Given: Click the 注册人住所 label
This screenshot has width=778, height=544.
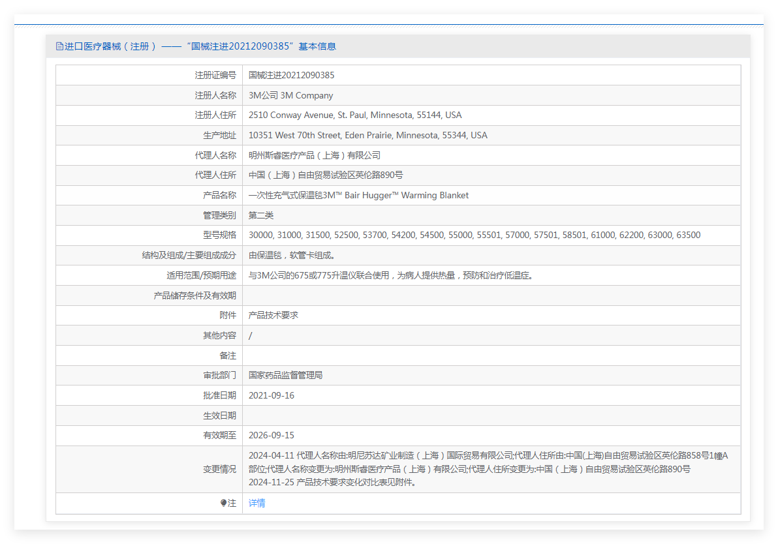Looking at the screenshot, I should (215, 115).
